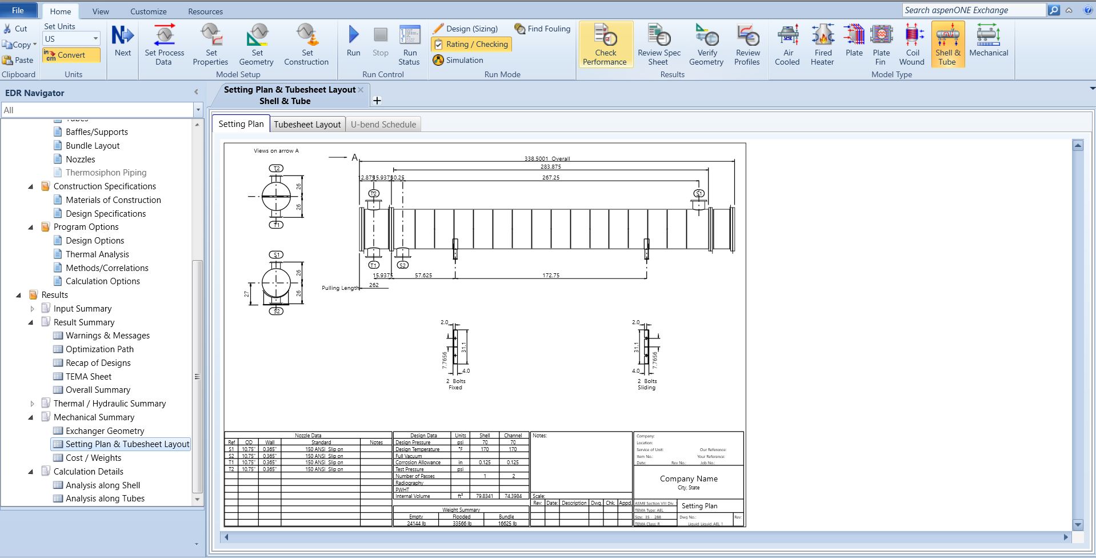Click the navigator tree scroll up arrow
1096x558 pixels.
click(197, 124)
